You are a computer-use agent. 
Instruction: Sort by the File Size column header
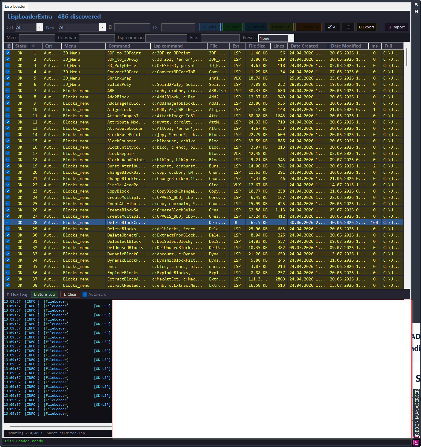(258, 46)
